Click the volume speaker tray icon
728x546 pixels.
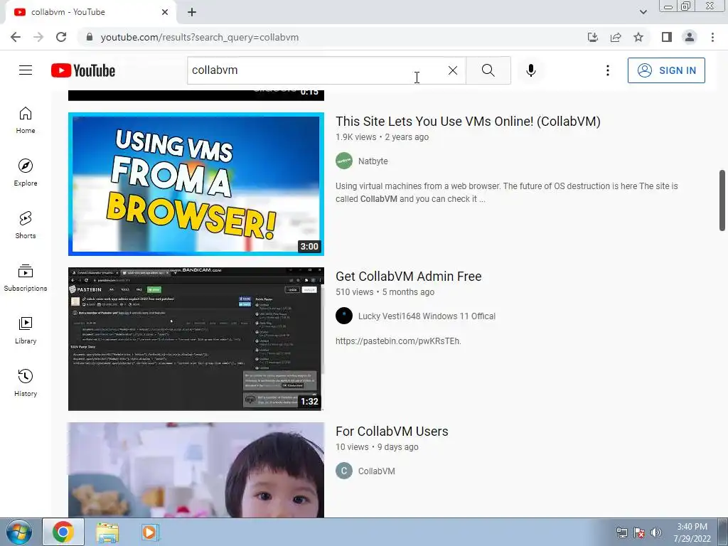point(655,532)
